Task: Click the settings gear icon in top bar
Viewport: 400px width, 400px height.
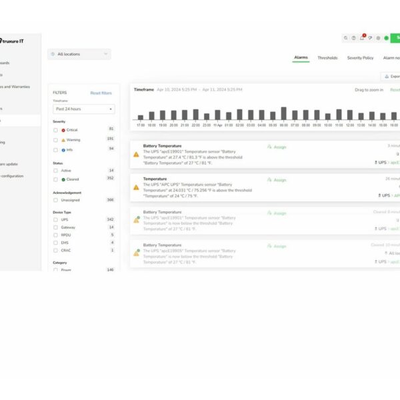Action: pyautogui.click(x=378, y=38)
